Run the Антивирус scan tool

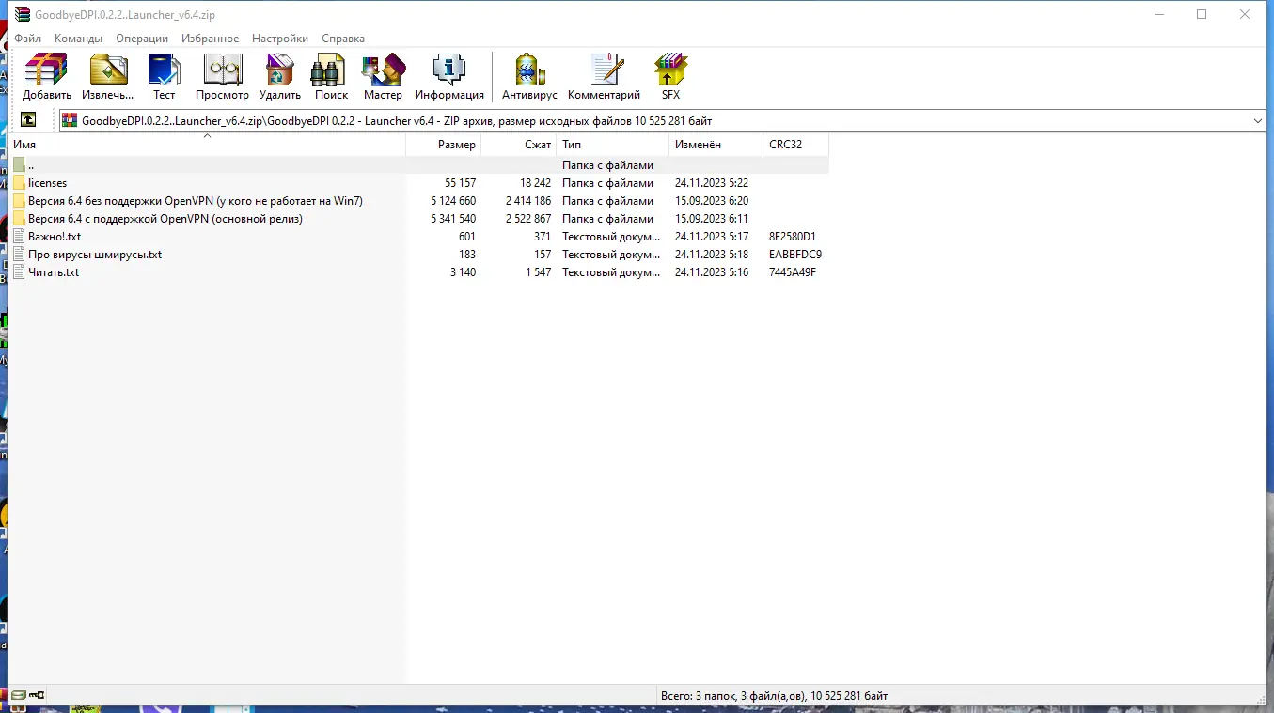pos(529,77)
